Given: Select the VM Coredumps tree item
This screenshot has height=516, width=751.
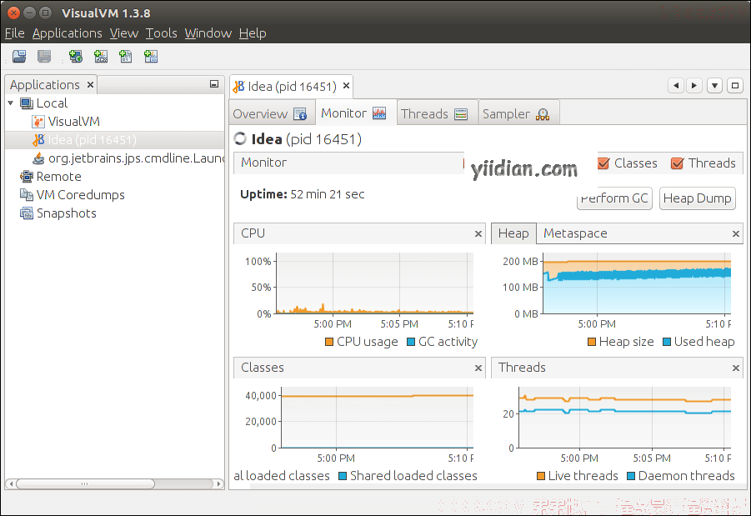Looking at the screenshot, I should (x=81, y=194).
